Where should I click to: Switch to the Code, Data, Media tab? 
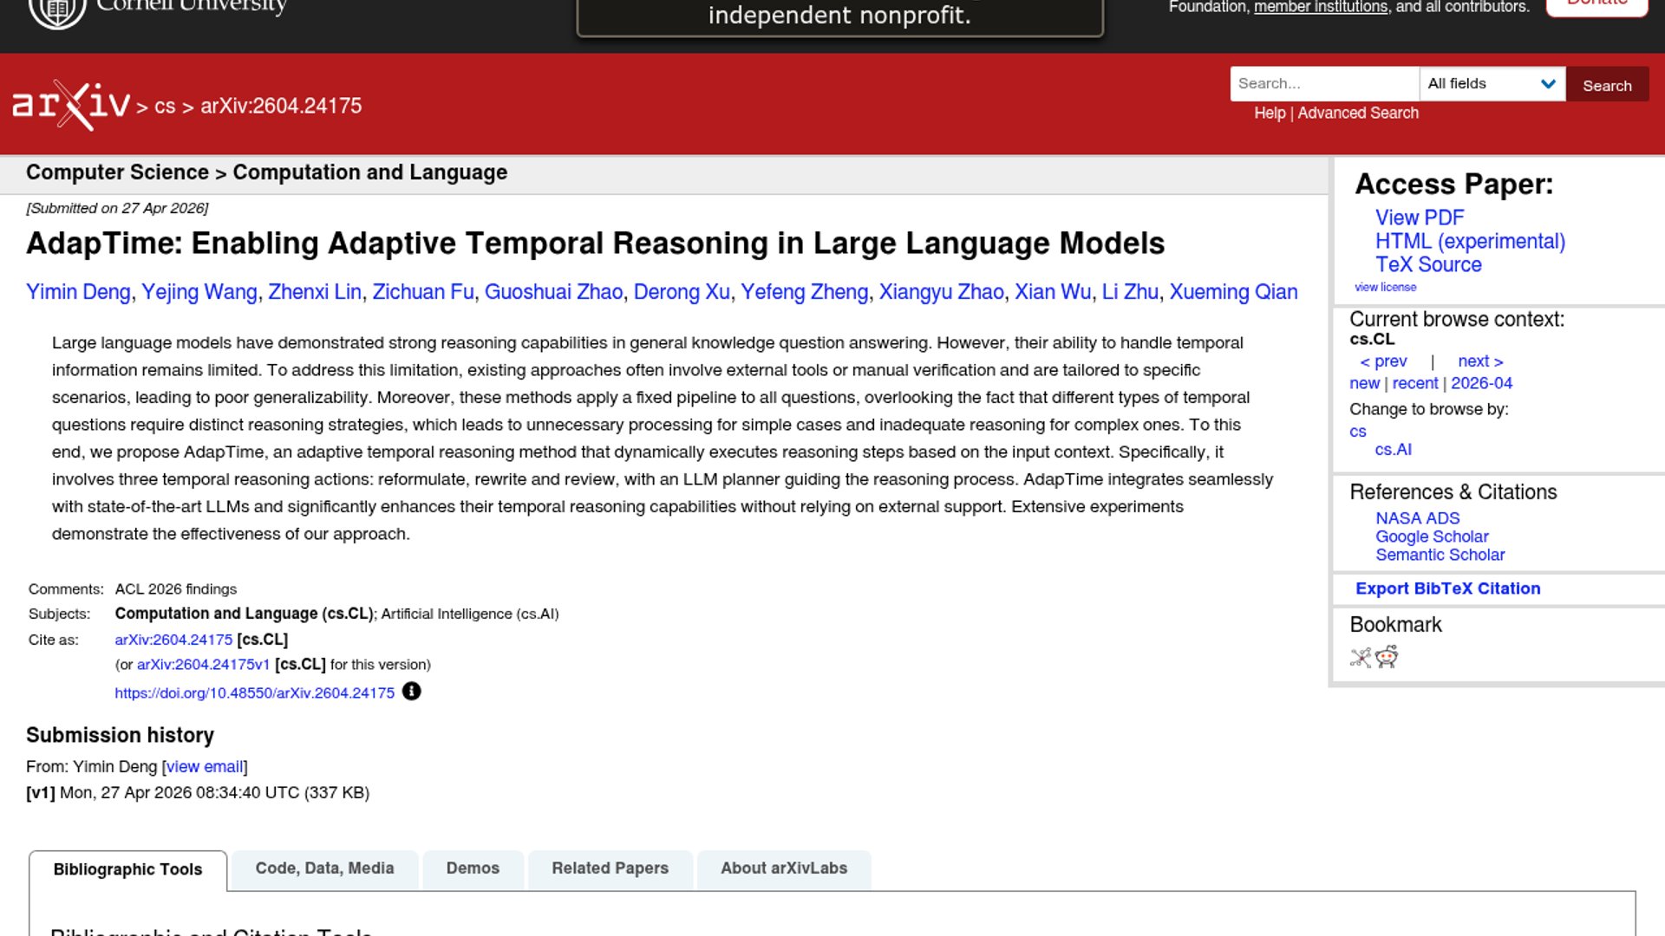pos(324,868)
